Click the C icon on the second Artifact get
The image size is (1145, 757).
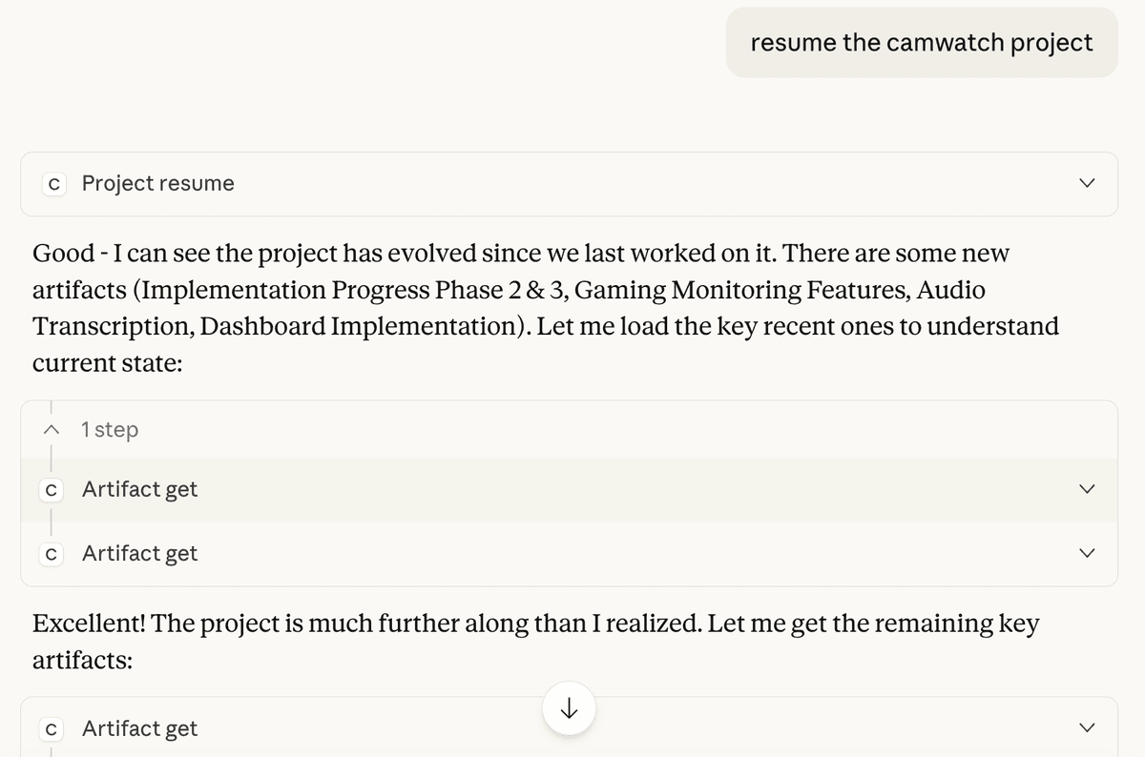pyautogui.click(x=51, y=553)
